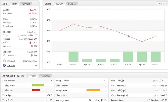Viewport: 168px width, 102px height.
Task: Click the Worst Trade($) value -15.54
Action: (x=164, y=85)
